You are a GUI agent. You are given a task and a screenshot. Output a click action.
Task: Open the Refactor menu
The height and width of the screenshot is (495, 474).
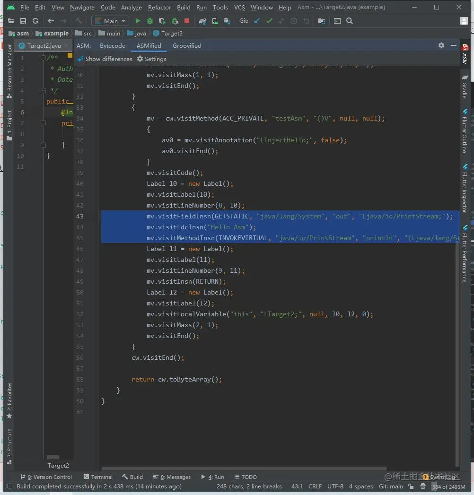(x=159, y=7)
